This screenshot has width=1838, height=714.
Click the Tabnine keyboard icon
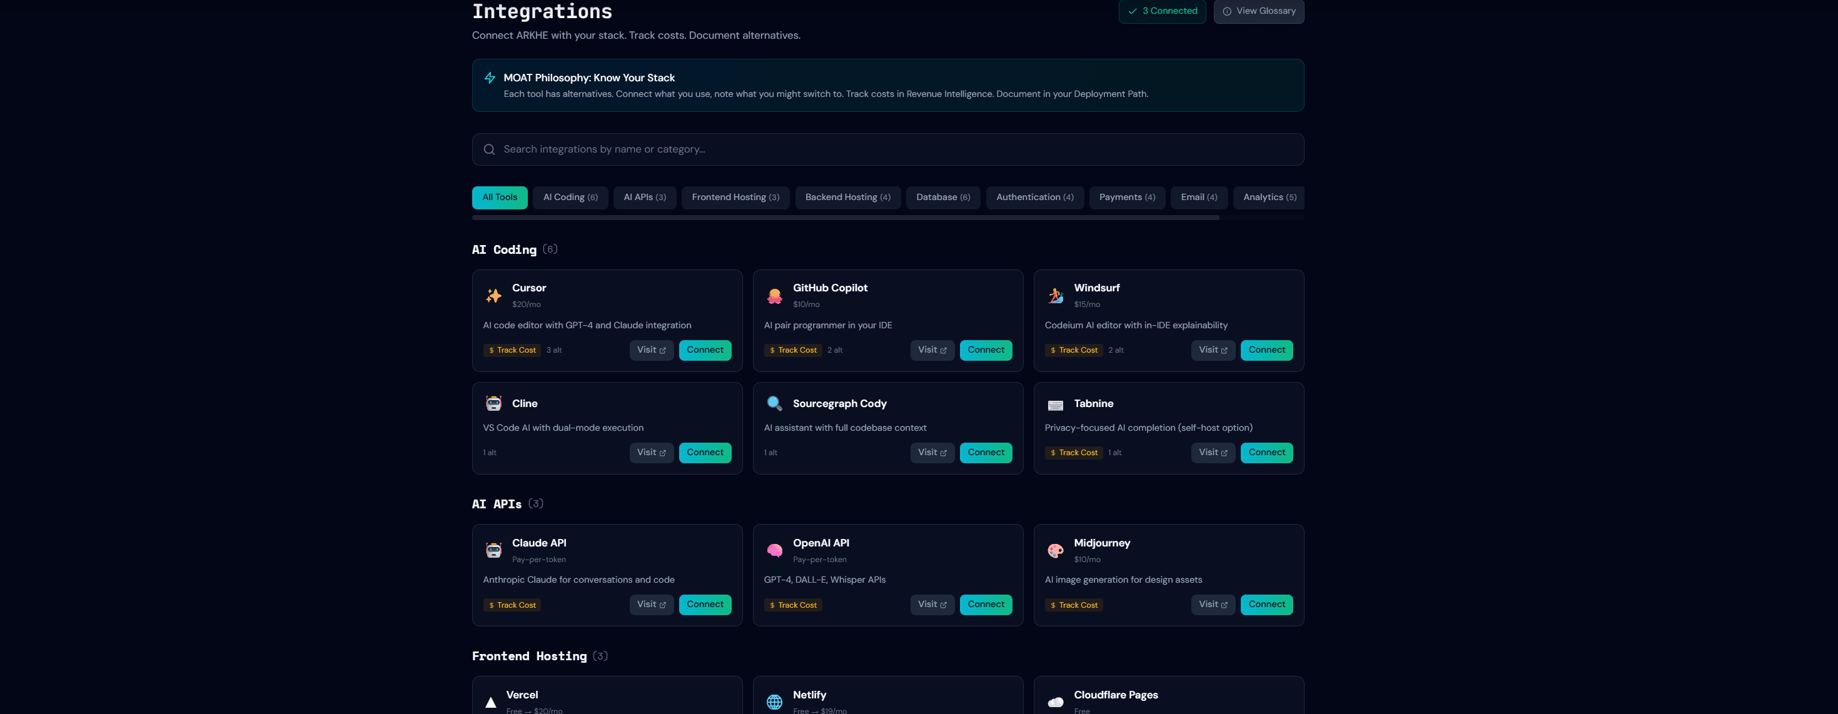[1055, 405]
